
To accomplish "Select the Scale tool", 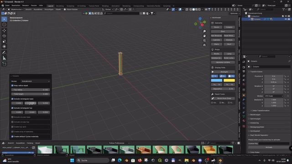I will [x=4, y=41].
